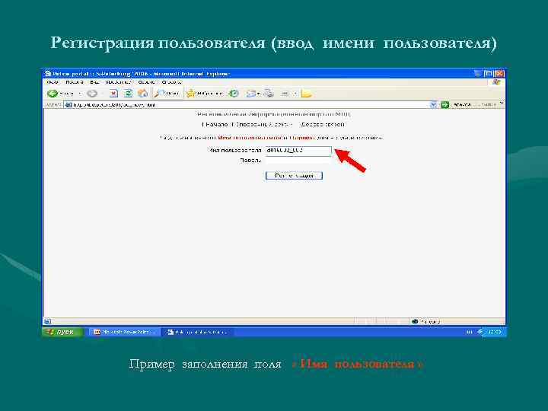
Task: Click the greyed Forward arrow button
Action: pos(92,94)
